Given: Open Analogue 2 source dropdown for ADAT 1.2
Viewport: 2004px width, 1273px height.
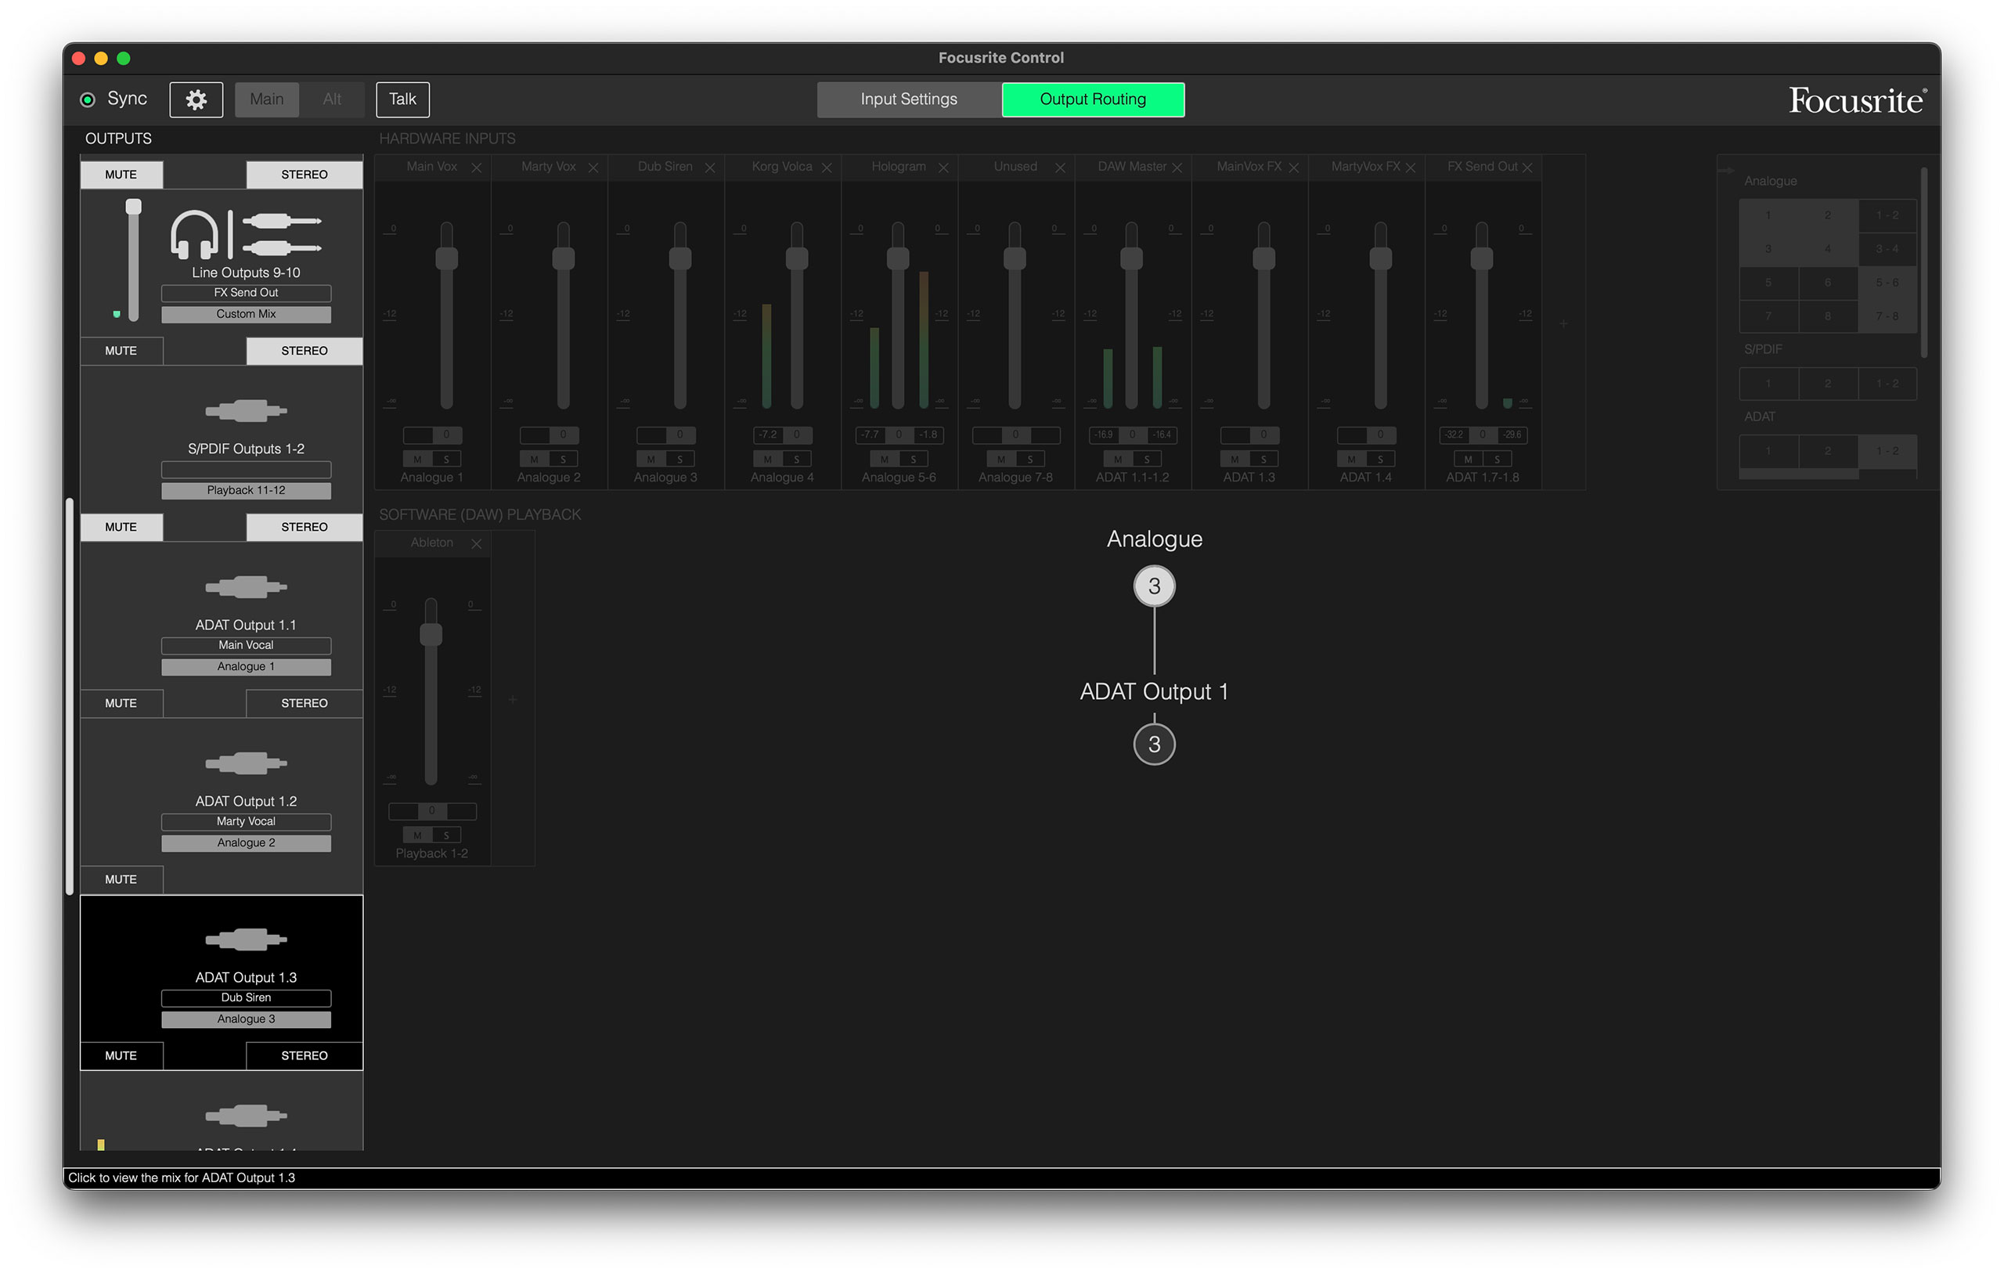Looking at the screenshot, I should pos(247,843).
